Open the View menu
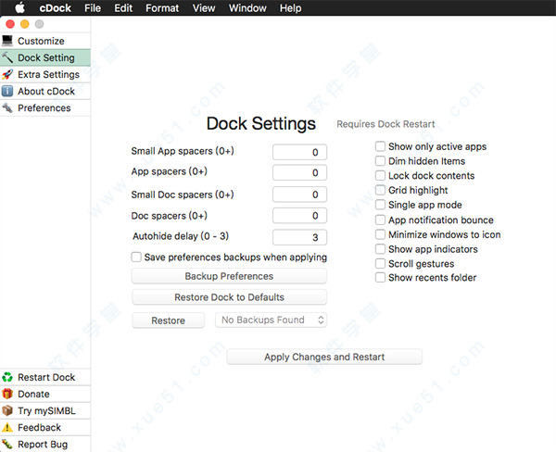The height and width of the screenshot is (452, 556). [x=204, y=7]
